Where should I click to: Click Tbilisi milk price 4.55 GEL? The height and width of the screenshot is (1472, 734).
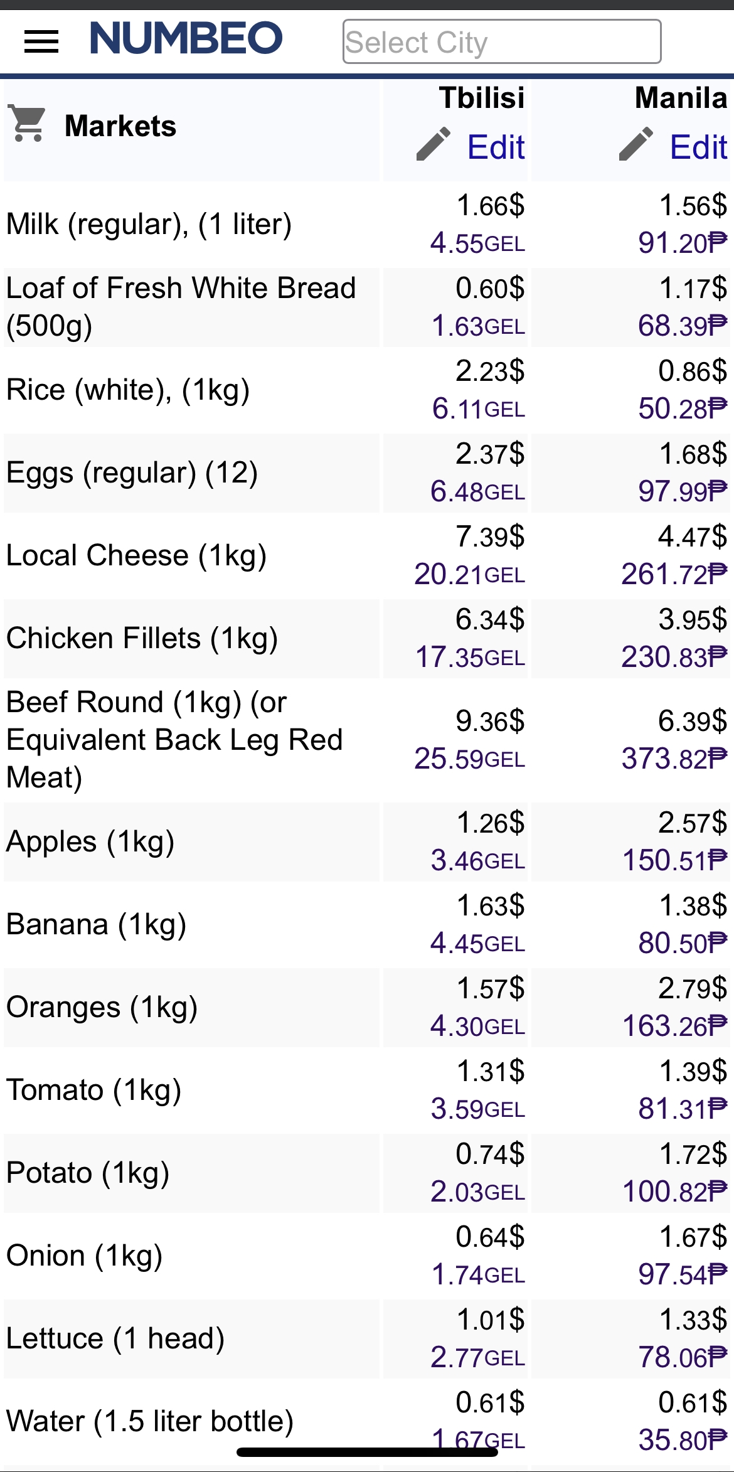477,243
